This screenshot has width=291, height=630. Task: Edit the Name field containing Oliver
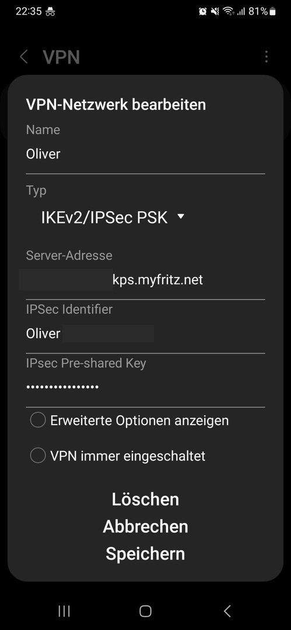(x=145, y=154)
